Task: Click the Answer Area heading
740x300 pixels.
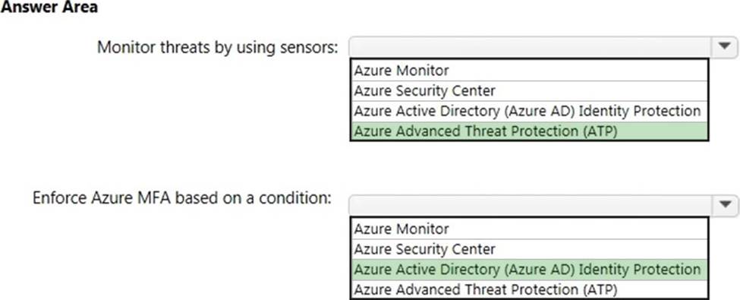Action: point(49,7)
